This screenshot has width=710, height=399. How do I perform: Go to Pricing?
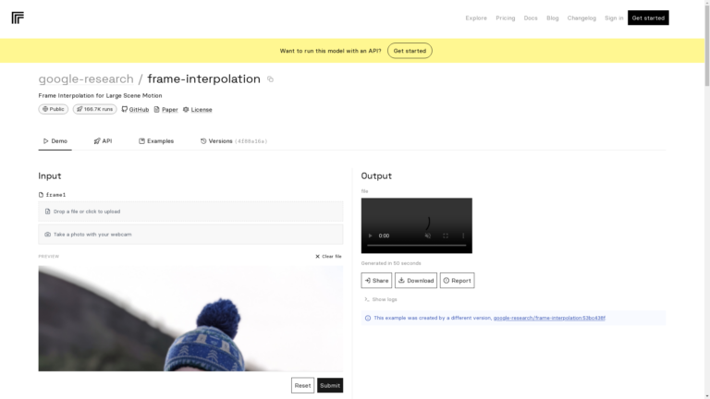(x=506, y=18)
